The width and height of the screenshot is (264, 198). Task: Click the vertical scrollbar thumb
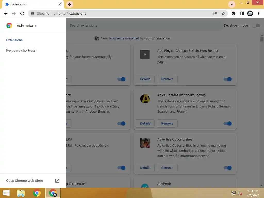(262, 39)
